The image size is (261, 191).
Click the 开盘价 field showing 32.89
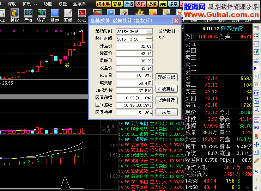click(134, 46)
